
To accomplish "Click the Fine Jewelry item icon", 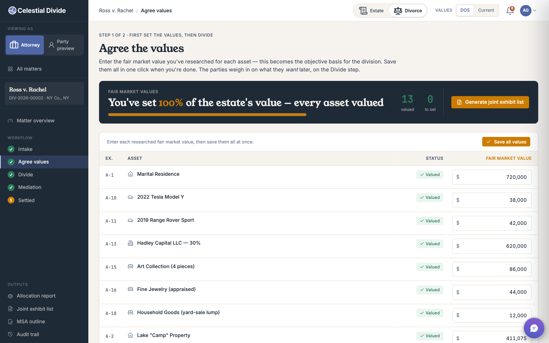I will point(130,289).
